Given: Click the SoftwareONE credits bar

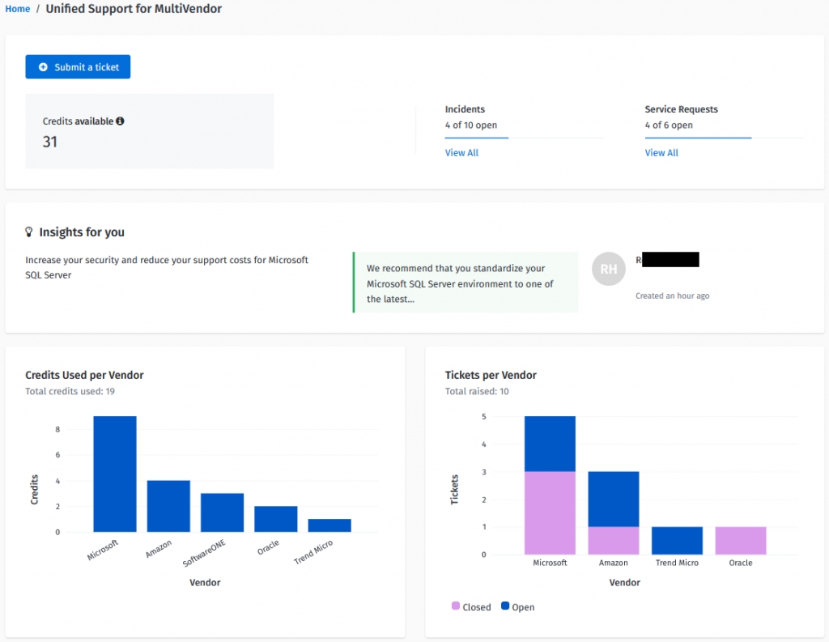Looking at the screenshot, I should 222,512.
